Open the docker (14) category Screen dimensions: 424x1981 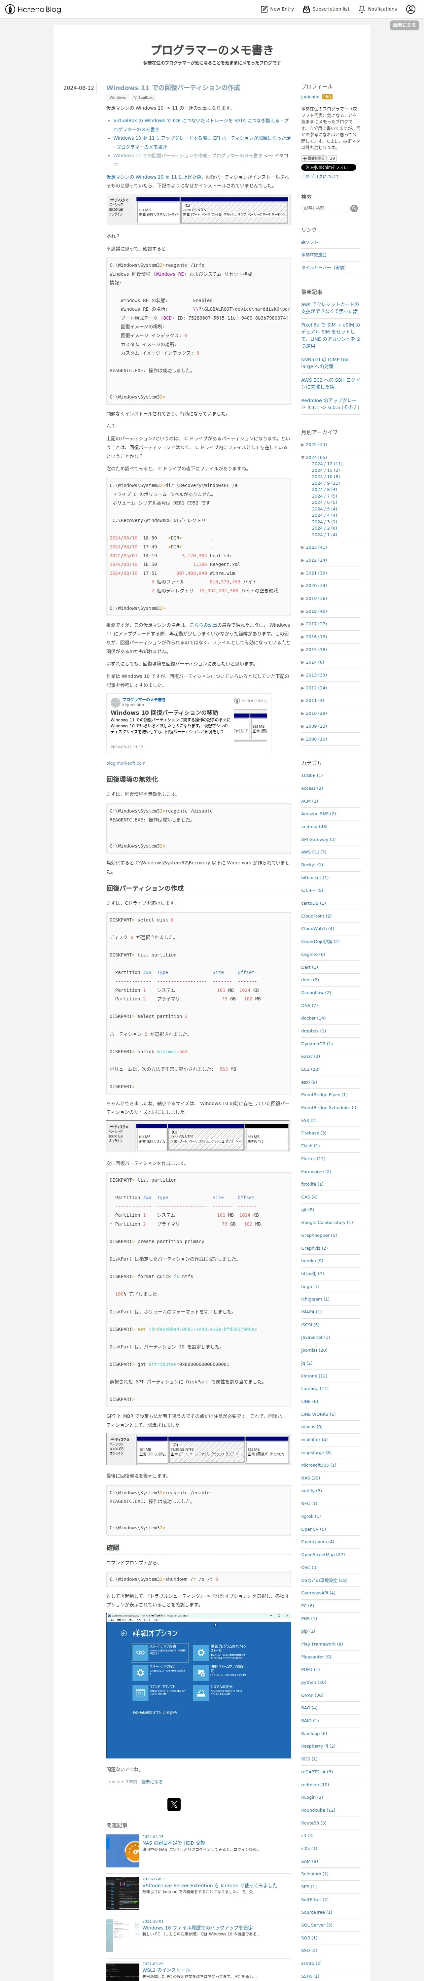click(313, 1018)
